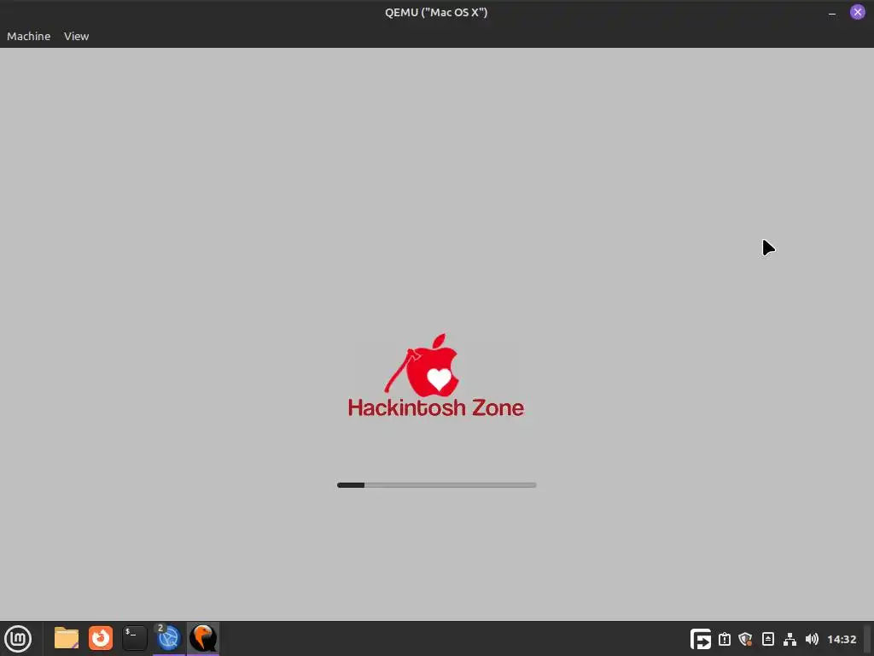
Task: Open the volume control speaker icon
Action: point(813,639)
